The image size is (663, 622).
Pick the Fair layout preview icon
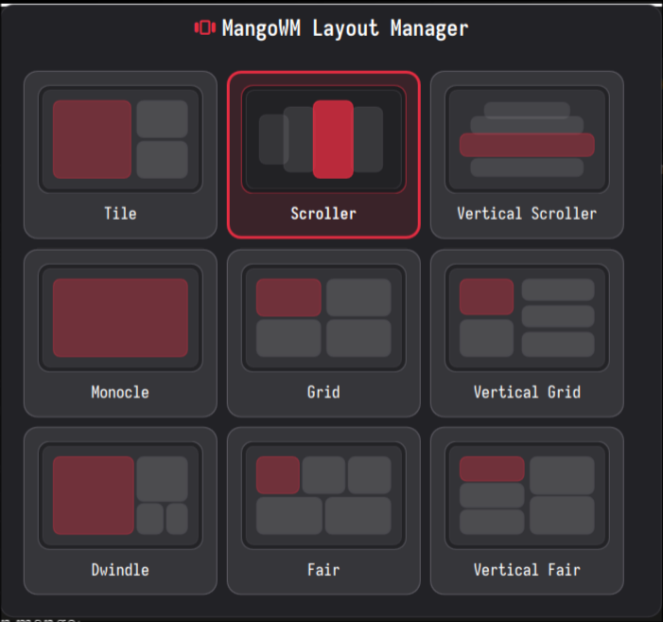pos(323,495)
